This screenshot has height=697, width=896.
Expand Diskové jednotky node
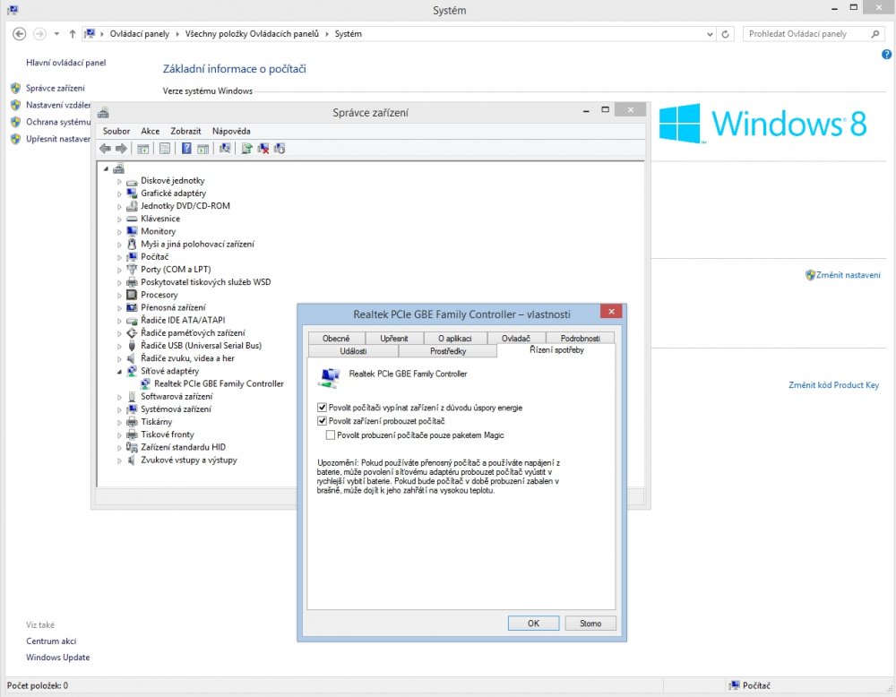pyautogui.click(x=119, y=181)
